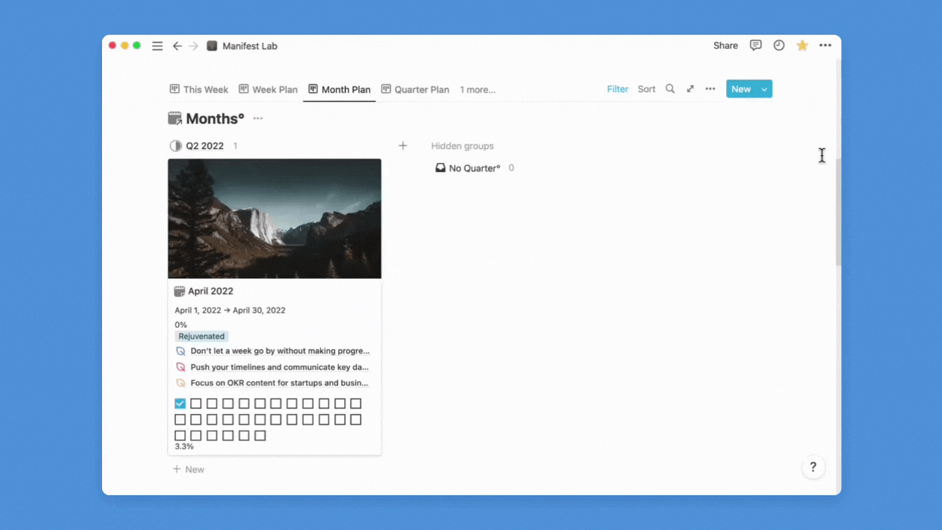942x530 pixels.
Task: Open the view options dots beside Sort
Action: 710,89
